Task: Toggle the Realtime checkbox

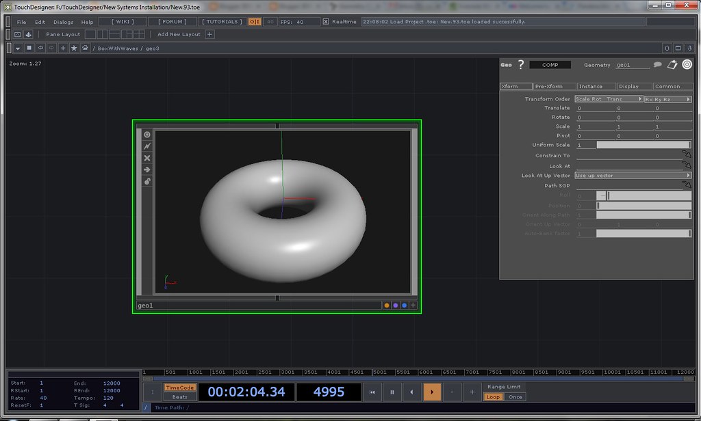Action: pos(326,22)
